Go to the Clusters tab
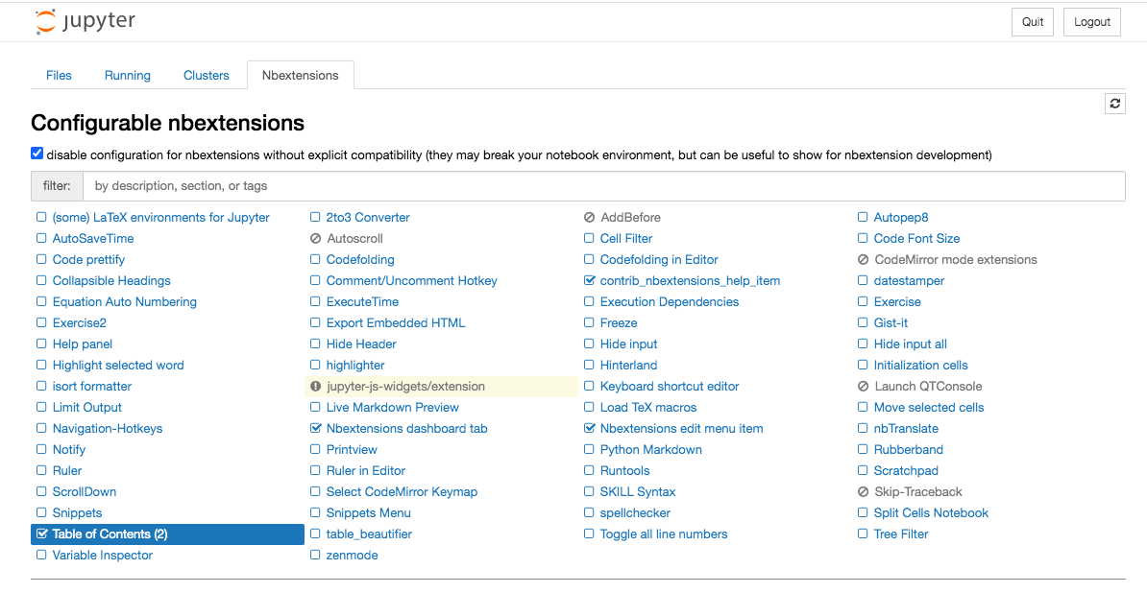This screenshot has width=1147, height=593. point(207,75)
